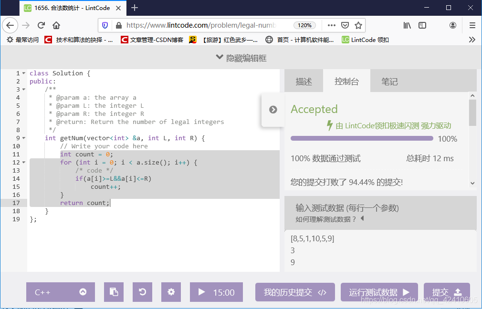This screenshot has height=309, width=482.
Task: Expand the bookmarks overflow chevron
Action: coord(473,40)
